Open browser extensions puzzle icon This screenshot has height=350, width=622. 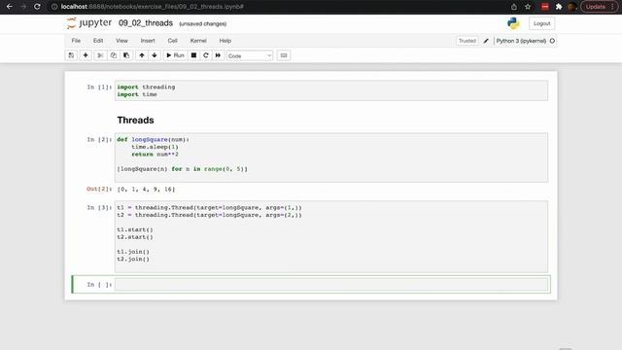(559, 7)
